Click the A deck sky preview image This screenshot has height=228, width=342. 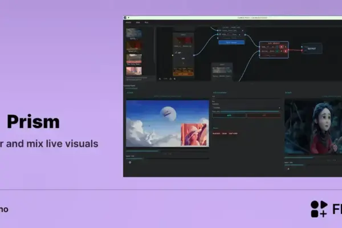click(167, 124)
